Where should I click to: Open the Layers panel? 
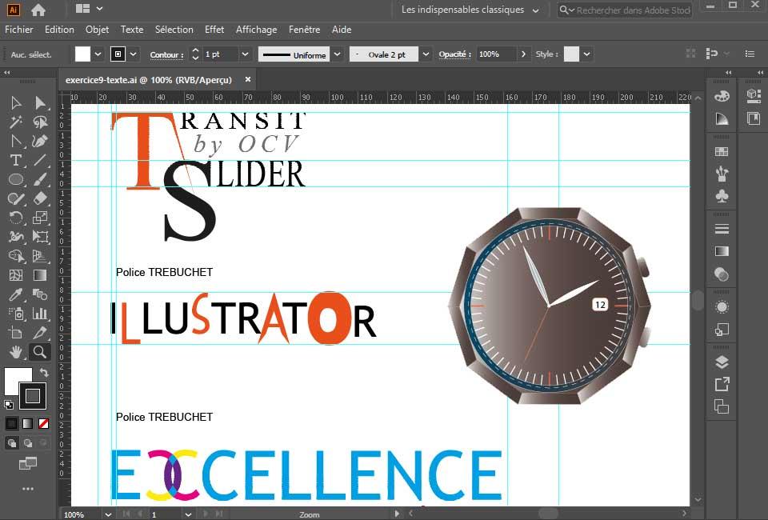(722, 362)
